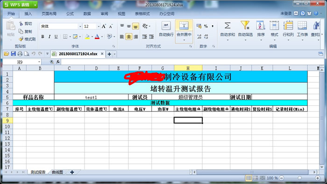Click the AutoSum (自动求和) sigma icon
Image resolution: width=327 pixels, height=184 pixels.
click(x=227, y=26)
